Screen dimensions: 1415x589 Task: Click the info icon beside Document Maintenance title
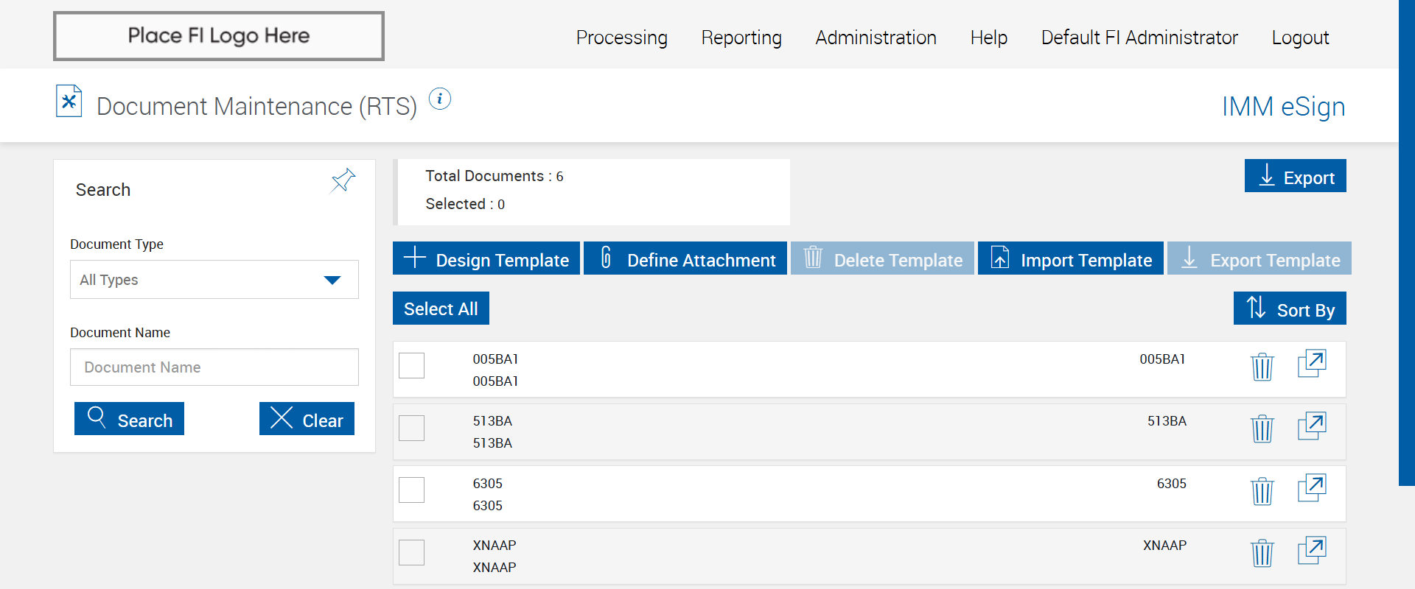click(x=440, y=99)
